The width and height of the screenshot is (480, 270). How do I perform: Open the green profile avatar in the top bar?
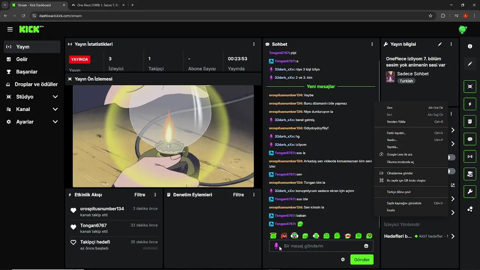pos(463,29)
